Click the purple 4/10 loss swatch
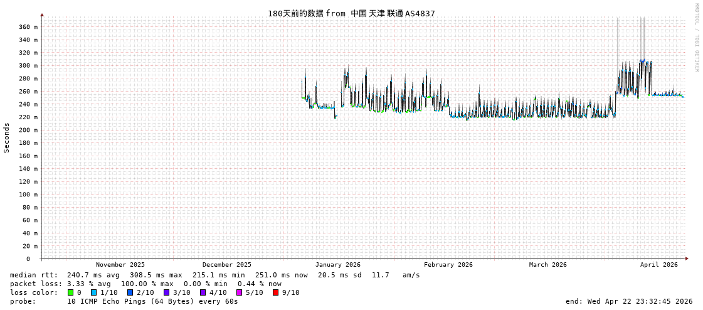Viewport: 703px width, 310px height. [203, 292]
